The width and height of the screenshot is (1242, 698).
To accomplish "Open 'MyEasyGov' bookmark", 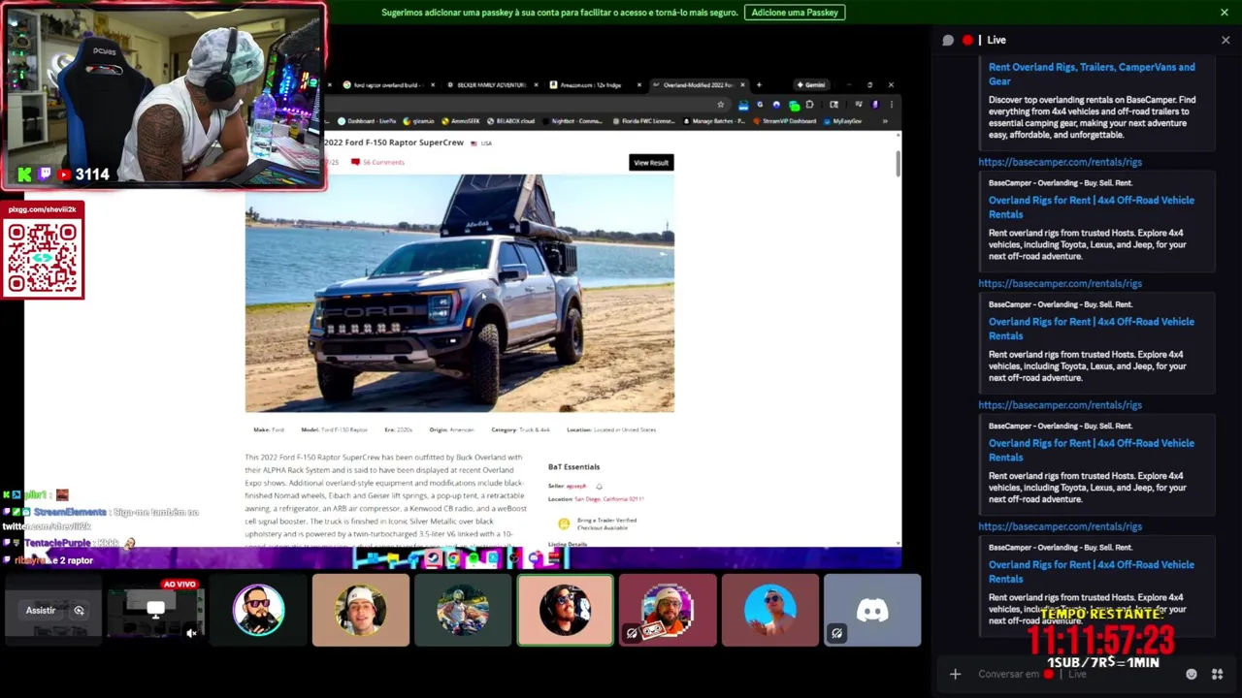I will pyautogui.click(x=842, y=121).
